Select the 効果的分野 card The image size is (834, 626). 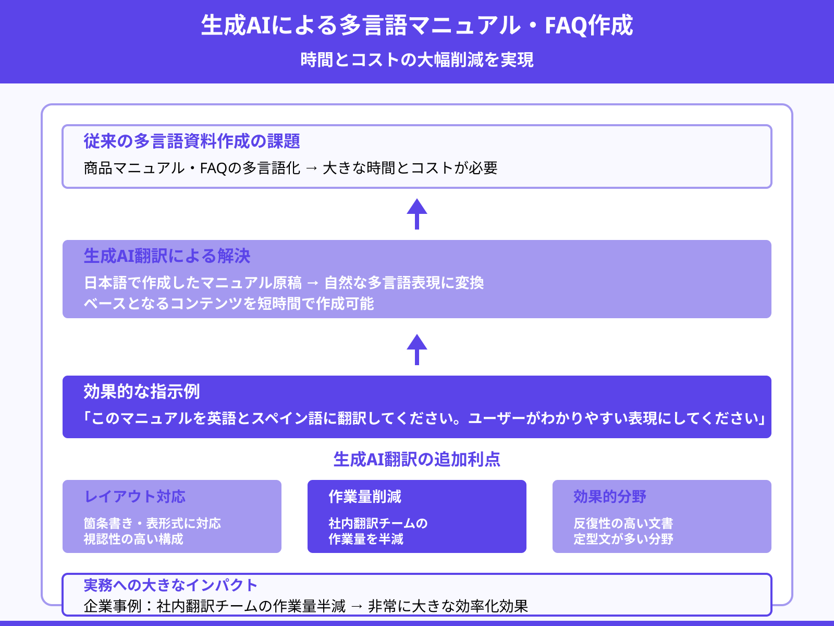(x=662, y=516)
